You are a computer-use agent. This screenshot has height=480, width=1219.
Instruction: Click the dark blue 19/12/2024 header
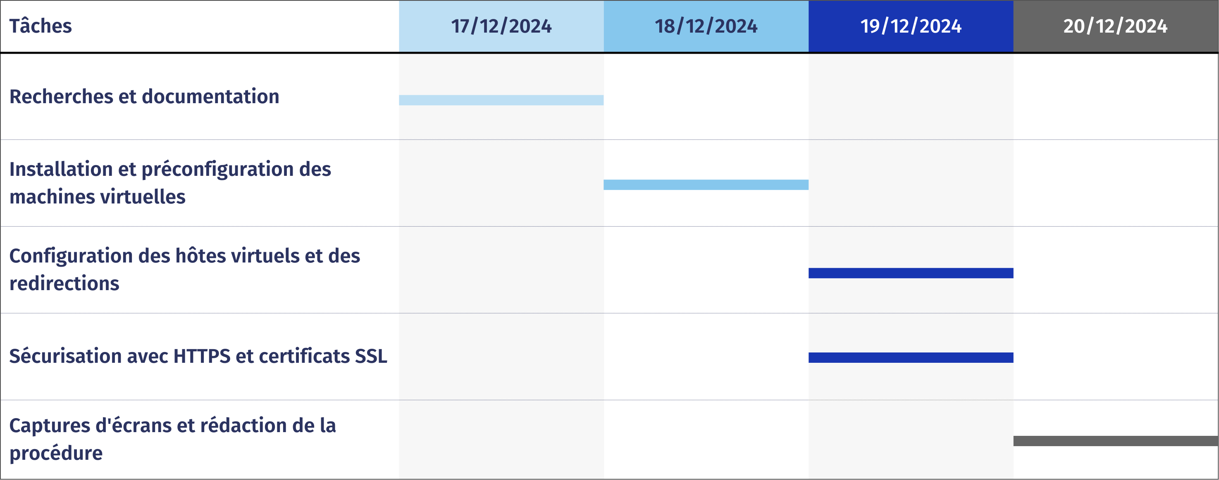point(911,26)
